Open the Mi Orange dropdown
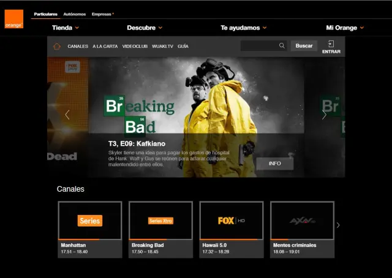This screenshot has width=392, height=278. (x=345, y=28)
